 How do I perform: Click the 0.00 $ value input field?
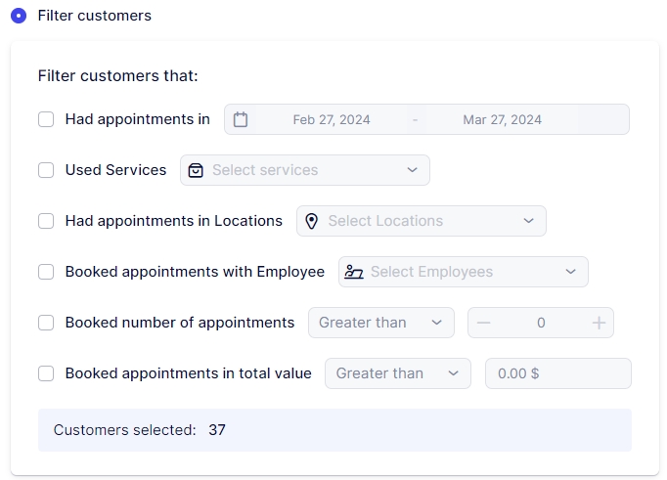click(557, 373)
